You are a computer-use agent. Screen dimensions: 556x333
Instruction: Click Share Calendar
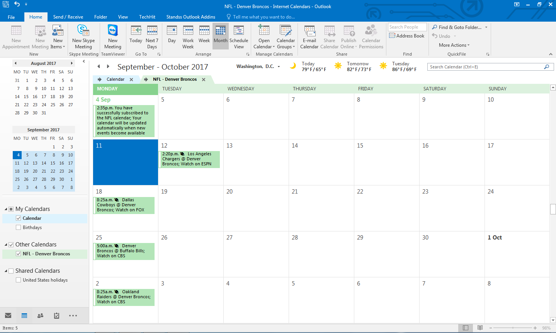pyautogui.click(x=330, y=37)
